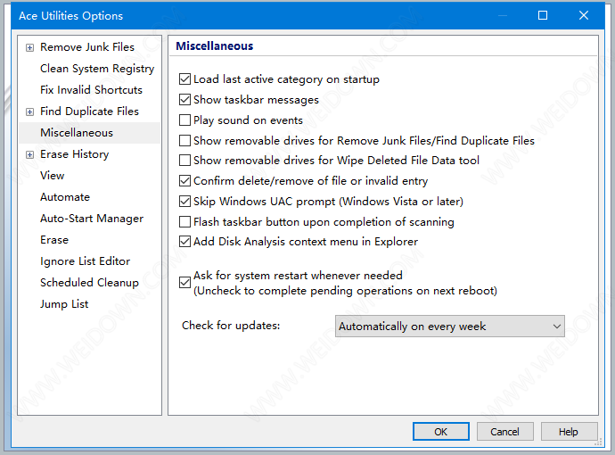615x455 pixels.
Task: Disable Skip Windows UAC prompt option
Action: click(184, 202)
